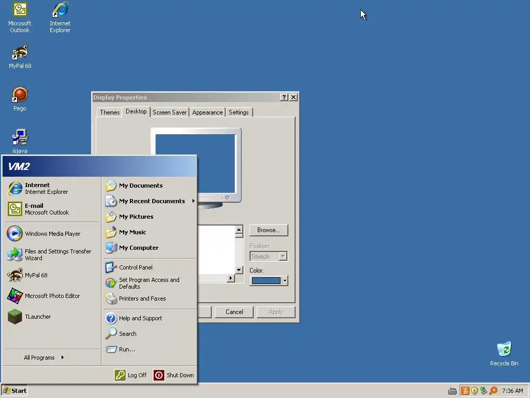The image size is (530, 398).
Task: Click Shut Down button
Action: coord(174,375)
